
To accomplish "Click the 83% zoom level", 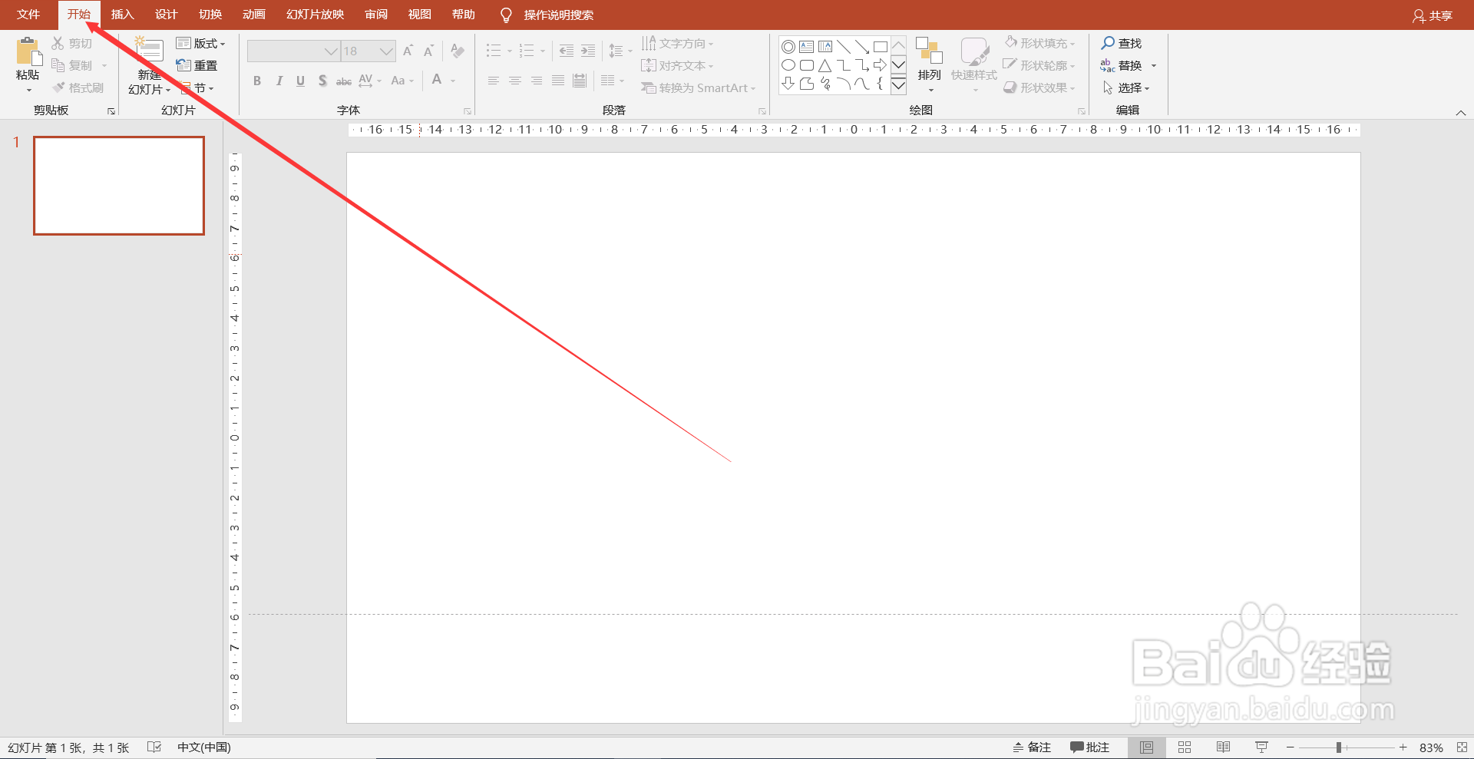I will pyautogui.click(x=1431, y=747).
